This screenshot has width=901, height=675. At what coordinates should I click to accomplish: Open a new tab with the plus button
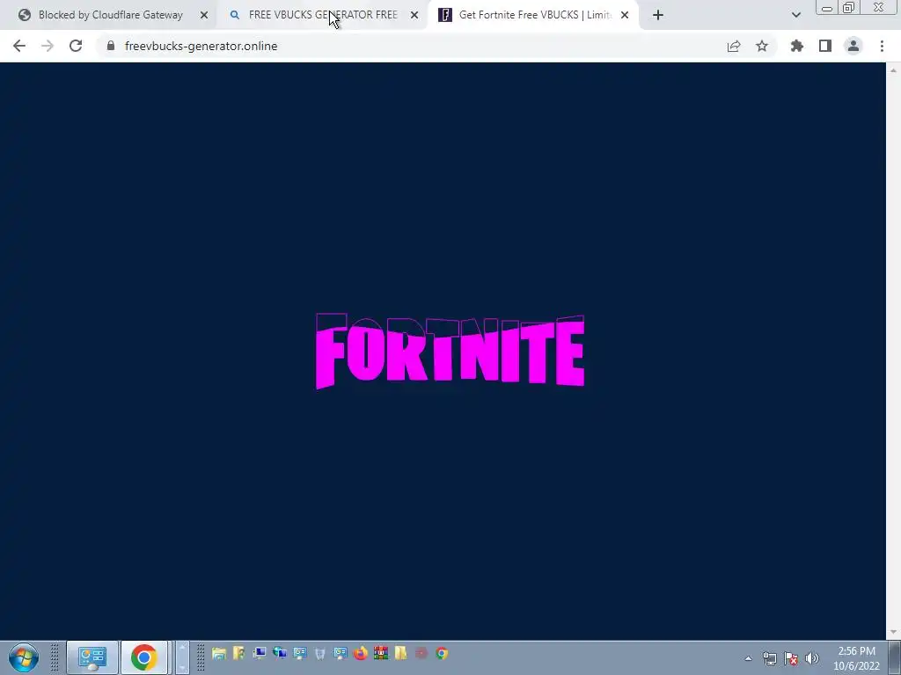coord(658,15)
